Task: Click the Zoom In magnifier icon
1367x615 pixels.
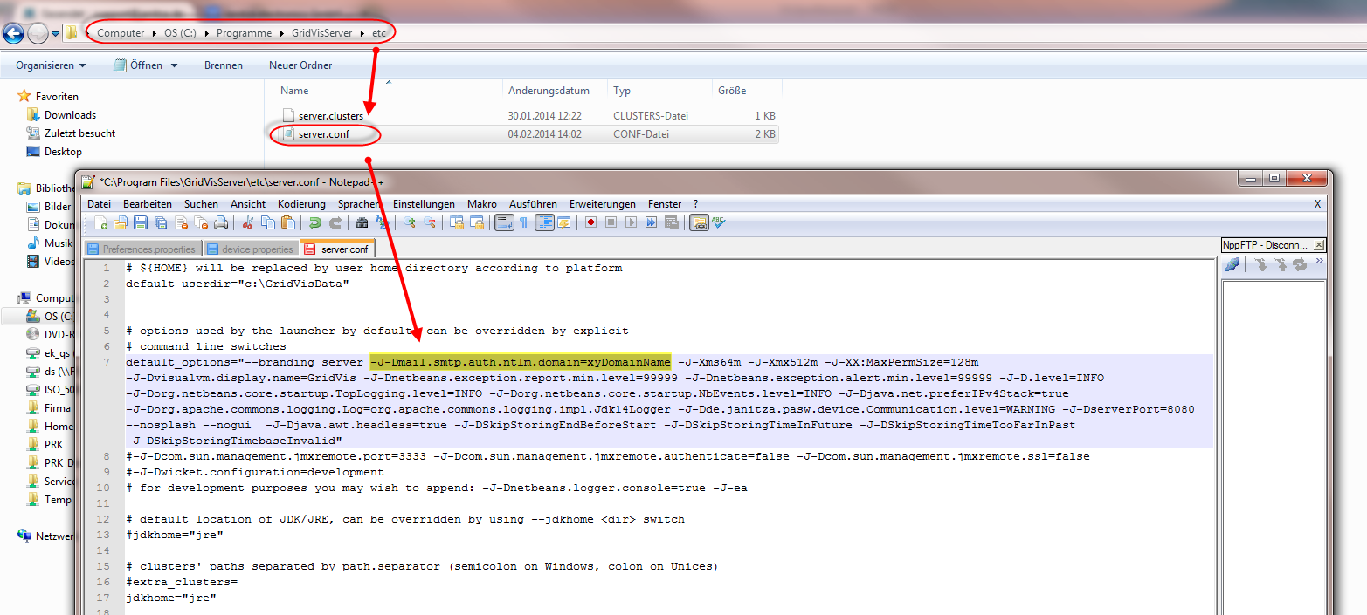Action: pos(409,223)
